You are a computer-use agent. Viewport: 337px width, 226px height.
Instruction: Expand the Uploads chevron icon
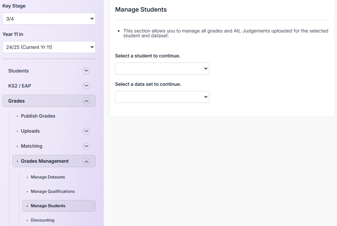[86, 131]
